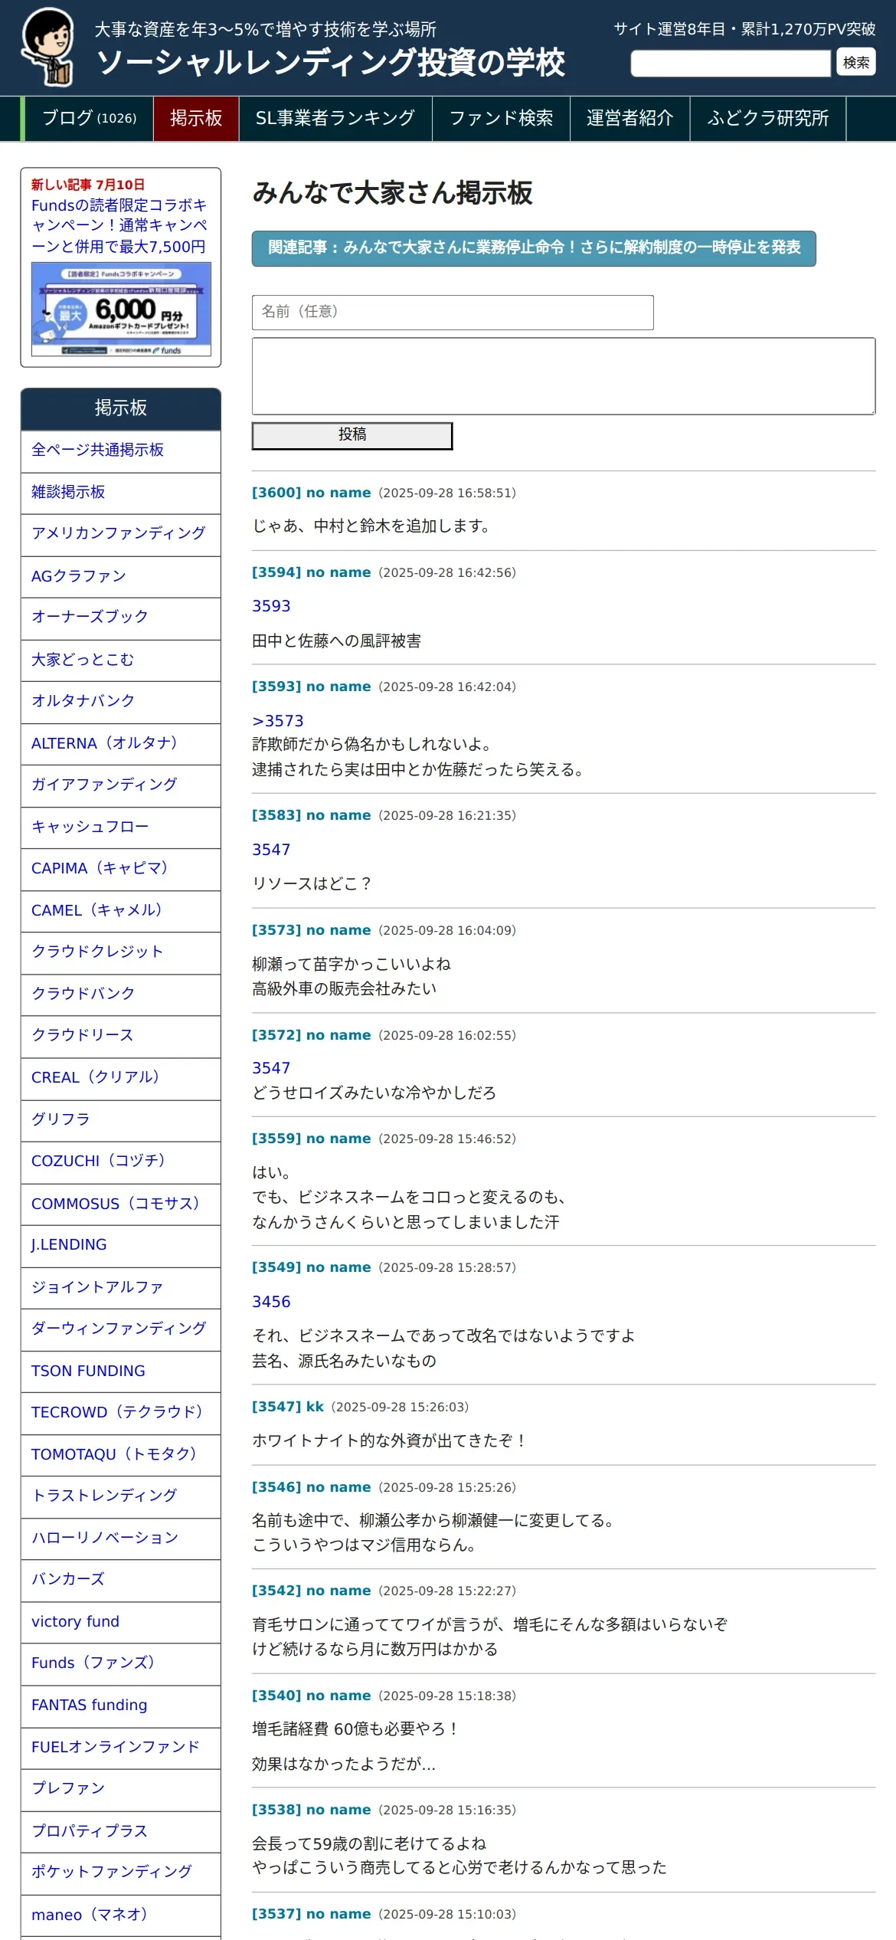Open アメリカンファンディング board
This screenshot has width=896, height=1940.
(x=121, y=534)
